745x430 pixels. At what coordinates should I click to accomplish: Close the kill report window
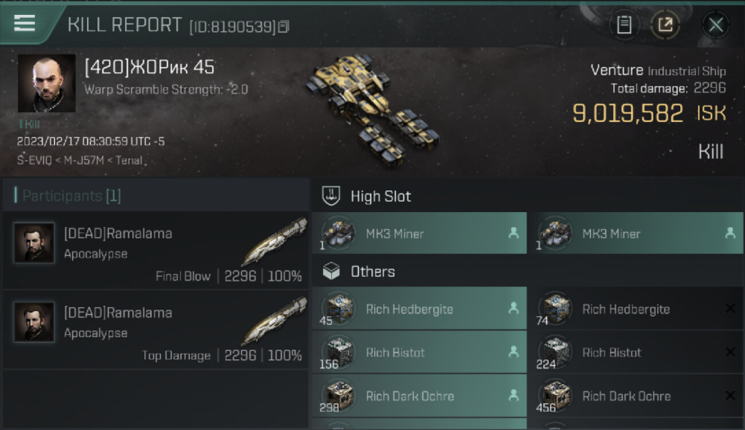coord(716,25)
